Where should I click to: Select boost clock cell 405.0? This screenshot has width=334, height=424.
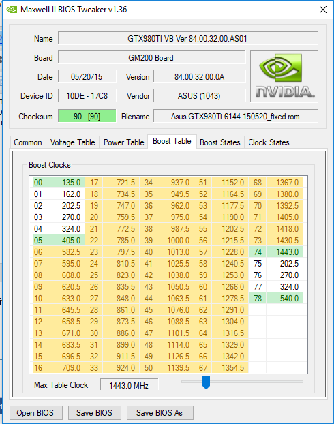click(67, 241)
